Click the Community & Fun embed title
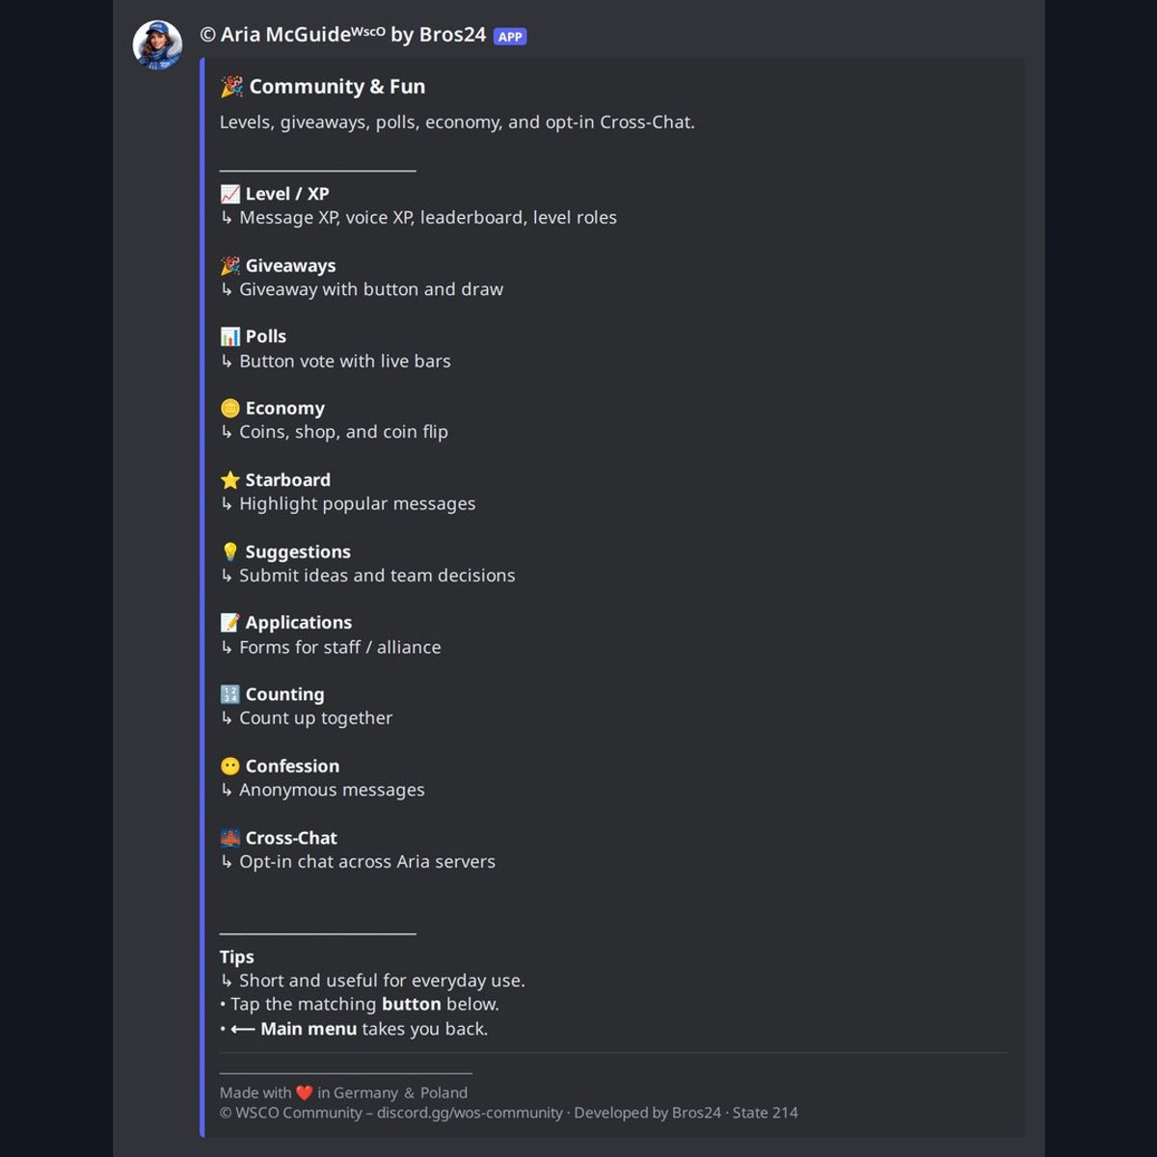The height and width of the screenshot is (1157, 1157). (x=336, y=87)
